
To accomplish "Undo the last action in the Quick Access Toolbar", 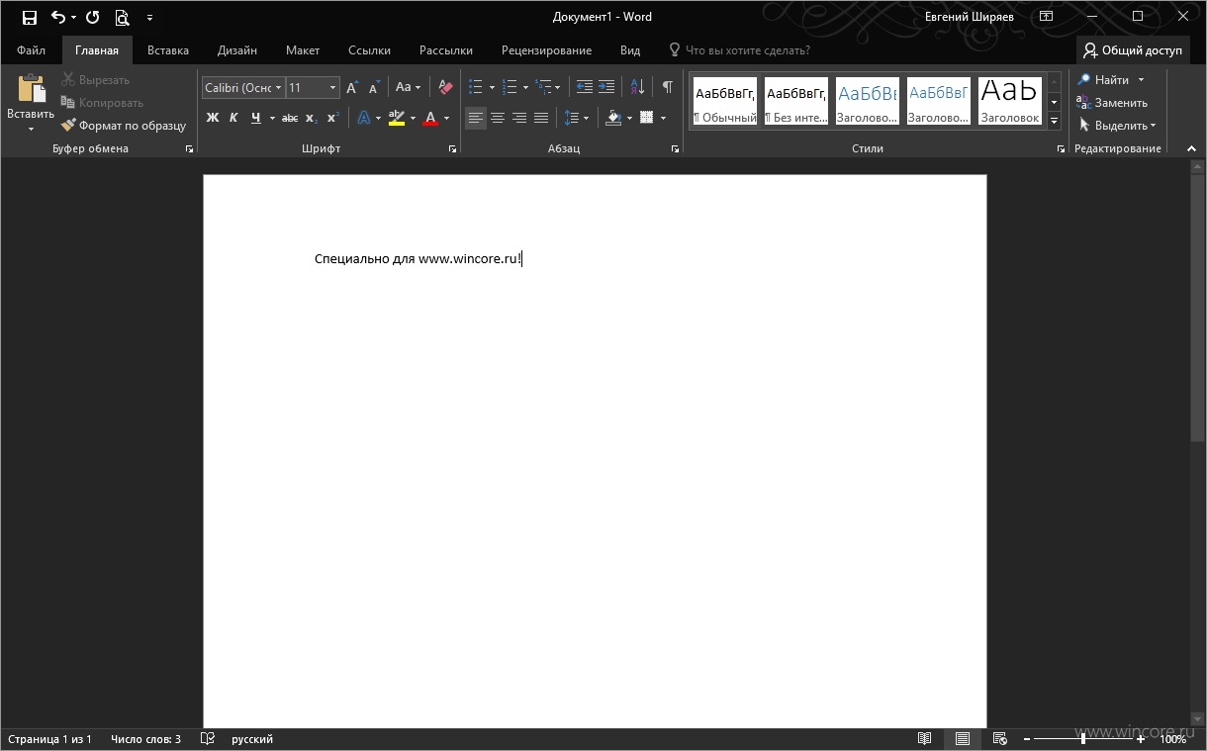I will (x=58, y=17).
